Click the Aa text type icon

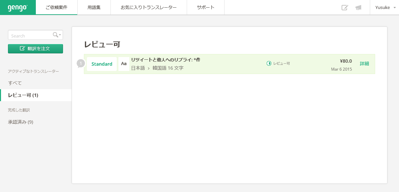[124, 64]
